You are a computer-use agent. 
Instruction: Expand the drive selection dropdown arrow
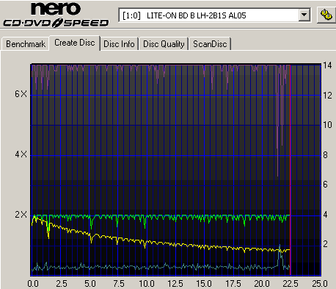[x=304, y=15]
